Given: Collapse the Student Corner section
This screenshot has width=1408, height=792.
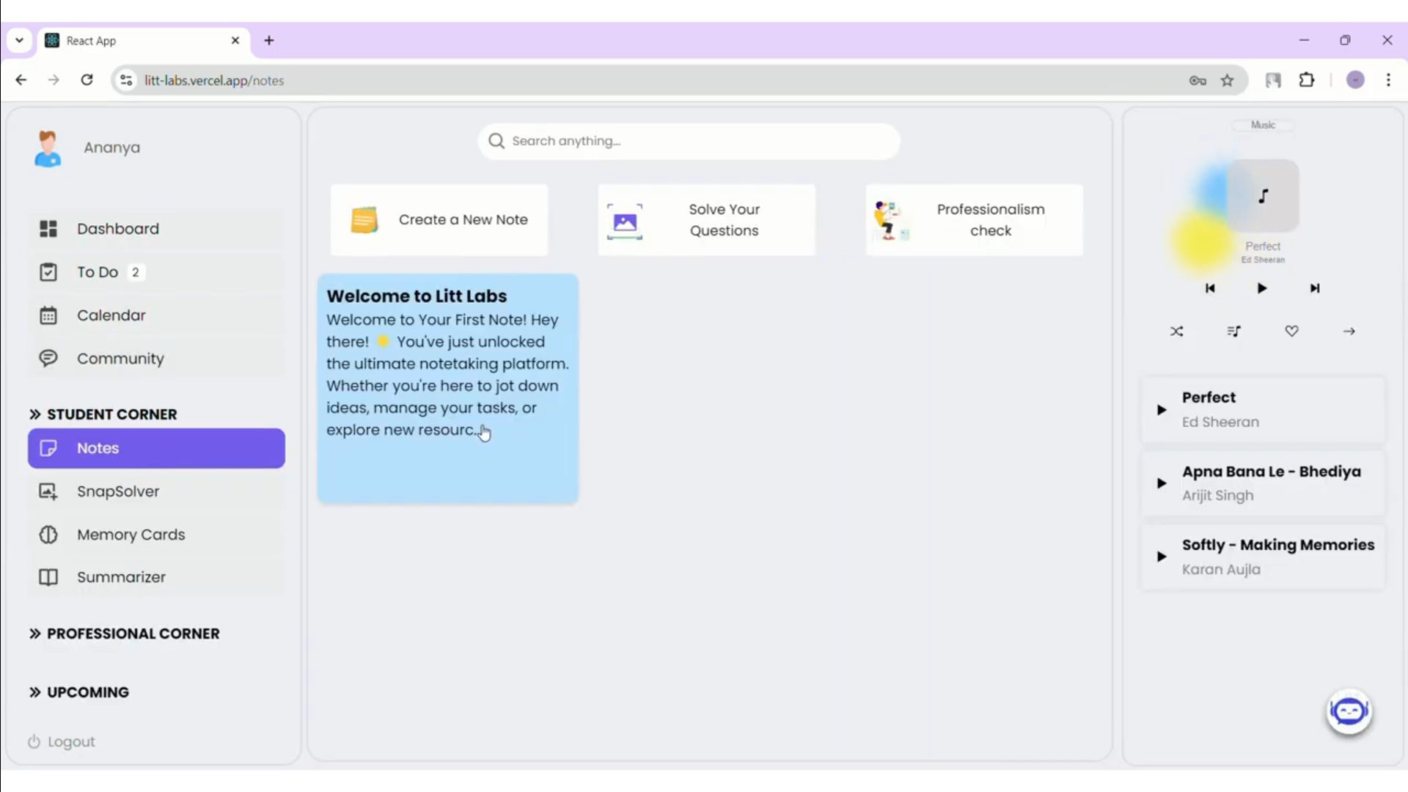Looking at the screenshot, I should coord(103,414).
